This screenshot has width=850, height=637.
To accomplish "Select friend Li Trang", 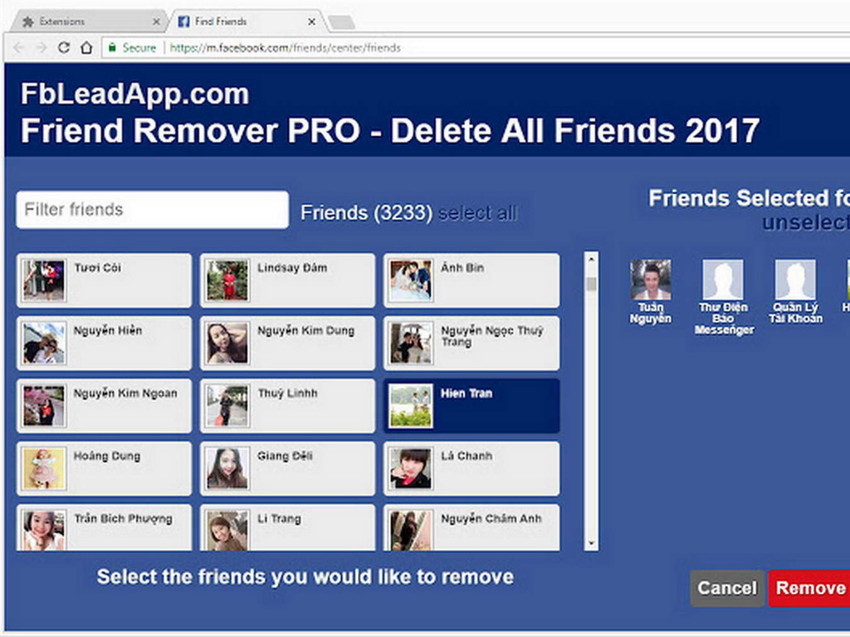I will tap(287, 528).
